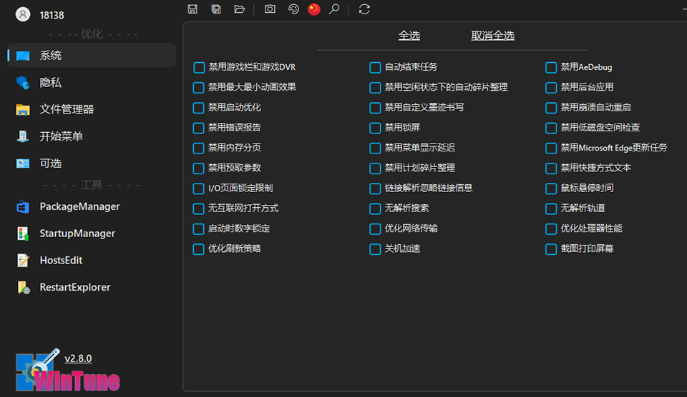Open the folder icon in toolbar
The height and width of the screenshot is (397, 687).
point(239,9)
